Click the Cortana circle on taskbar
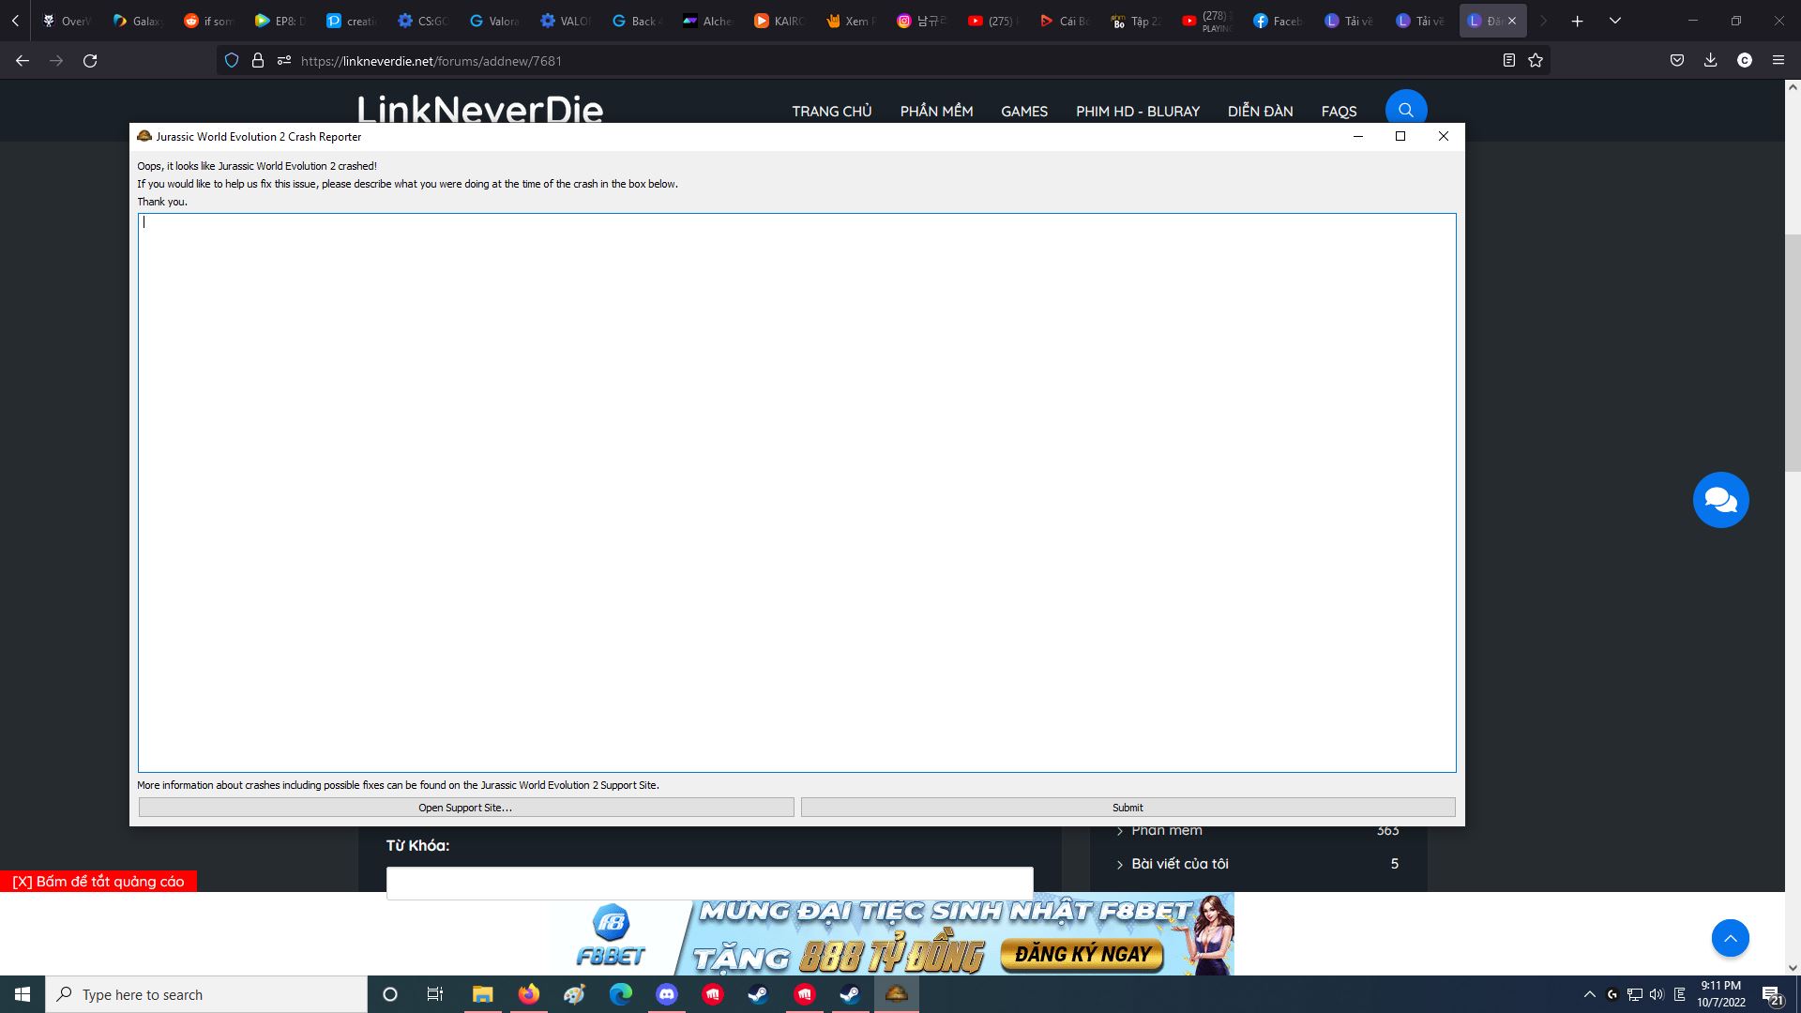 tap(390, 994)
